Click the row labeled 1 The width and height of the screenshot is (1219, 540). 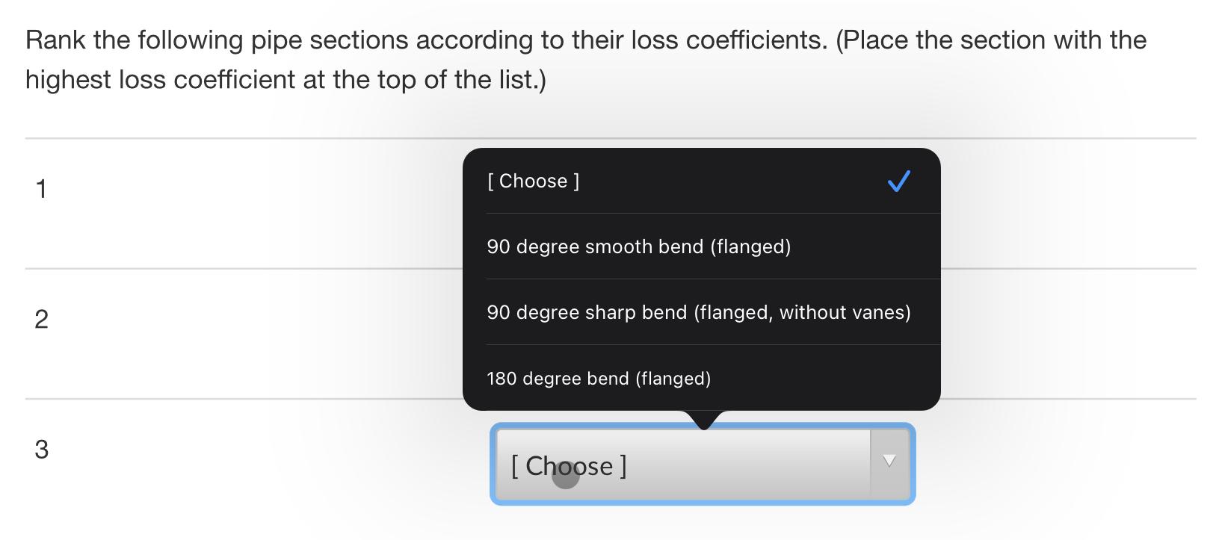pyautogui.click(x=41, y=189)
